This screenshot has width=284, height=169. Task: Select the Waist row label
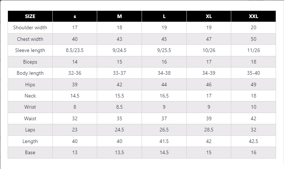[30, 118]
